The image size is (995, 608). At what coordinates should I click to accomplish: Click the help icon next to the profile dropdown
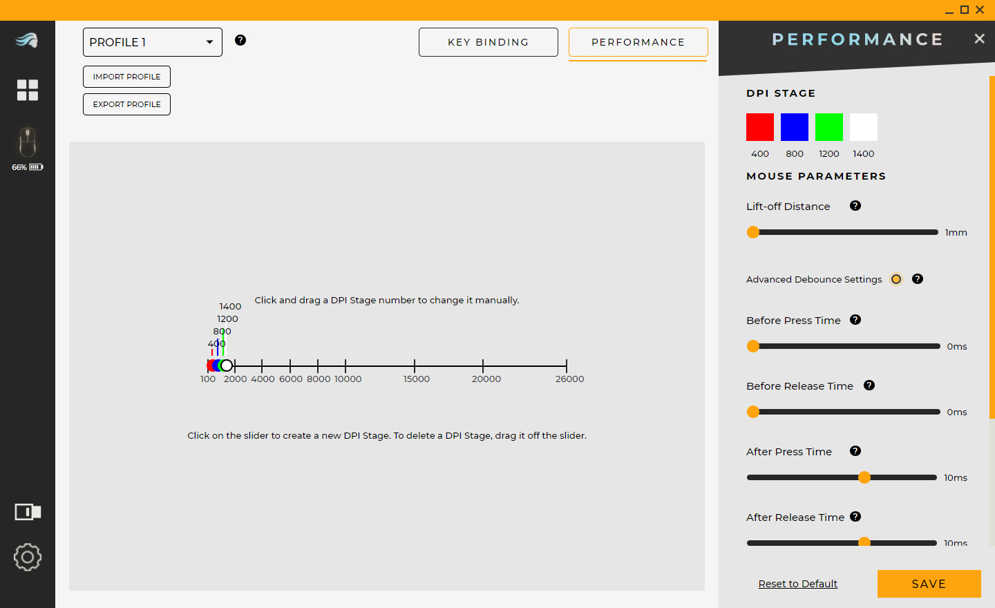[240, 40]
